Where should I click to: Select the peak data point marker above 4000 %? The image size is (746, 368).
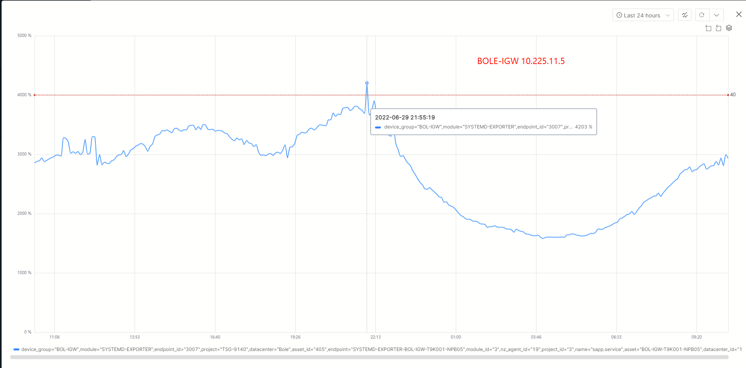pos(367,83)
